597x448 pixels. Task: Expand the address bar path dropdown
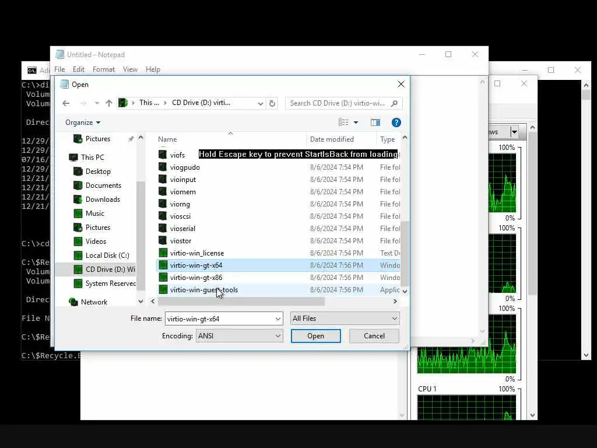coord(261,103)
